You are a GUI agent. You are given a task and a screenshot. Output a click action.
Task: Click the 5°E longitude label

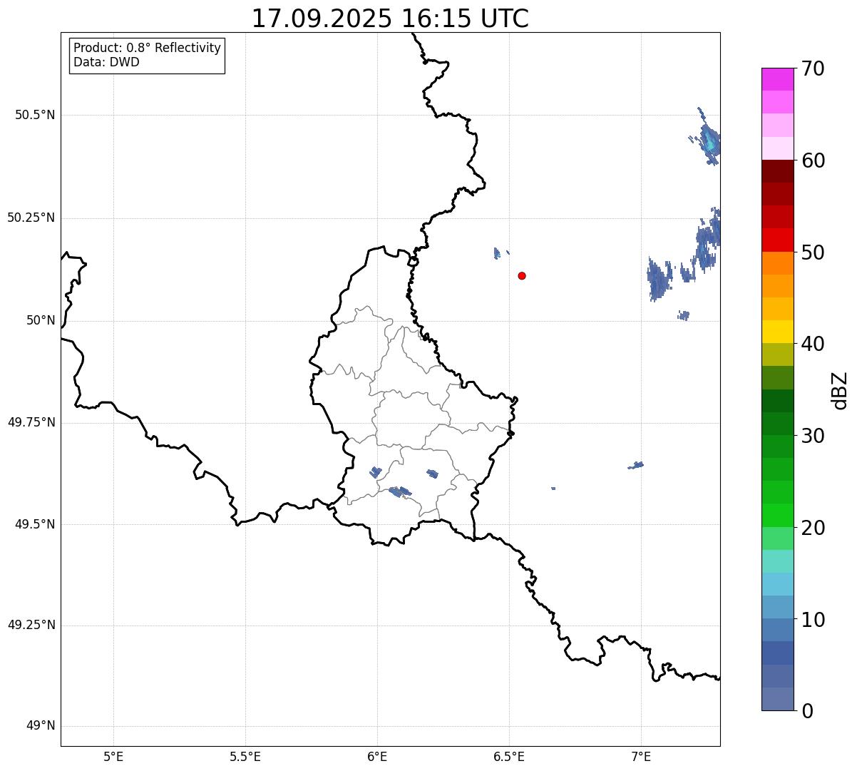(113, 756)
